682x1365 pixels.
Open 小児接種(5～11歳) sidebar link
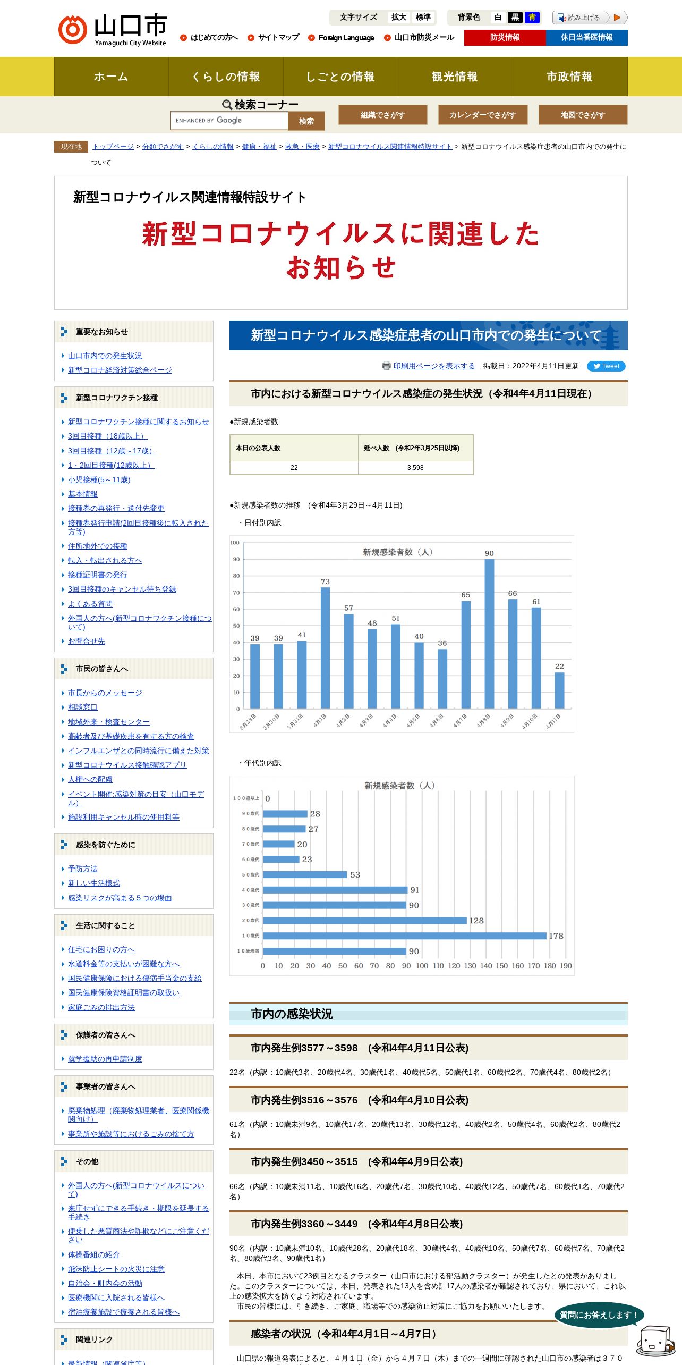[x=99, y=480]
